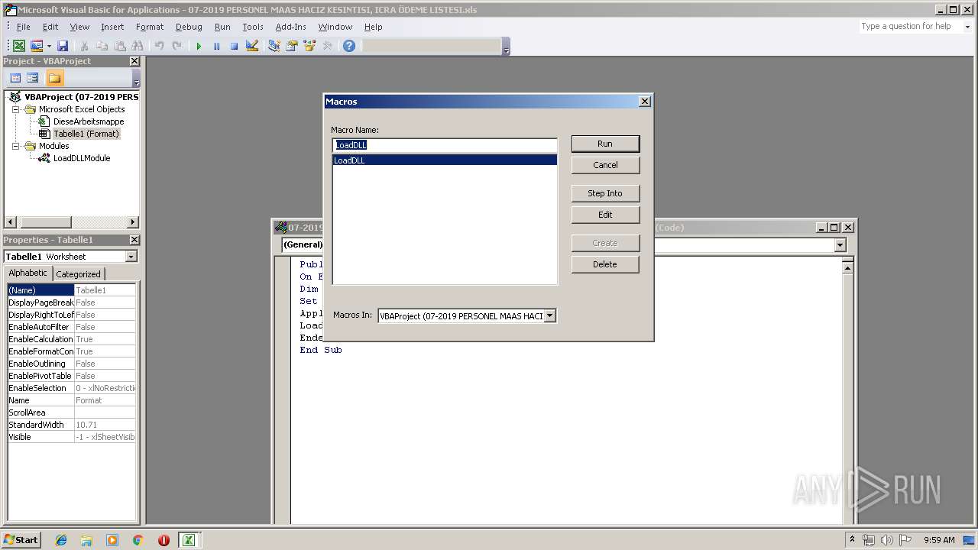Open the Tools menu
978x550 pixels.
[x=253, y=27]
